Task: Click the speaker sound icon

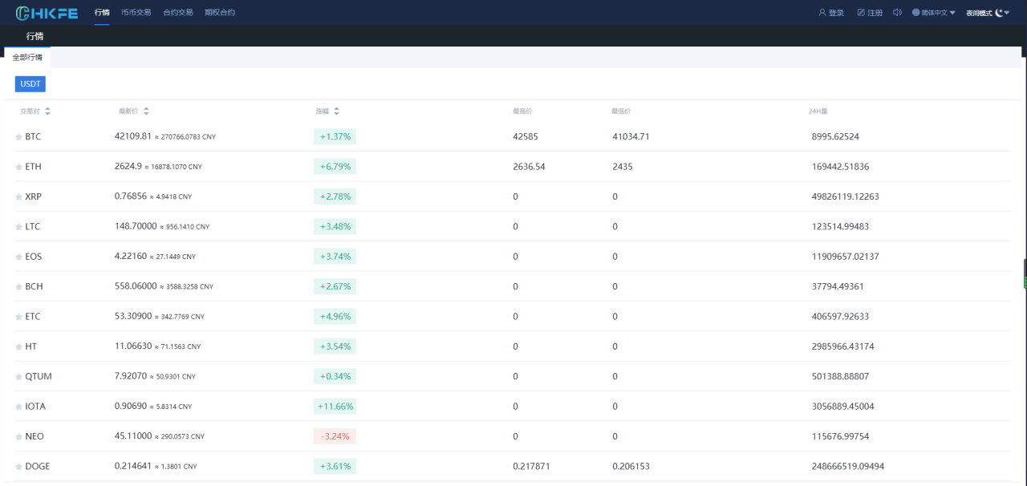Action: pyautogui.click(x=897, y=13)
